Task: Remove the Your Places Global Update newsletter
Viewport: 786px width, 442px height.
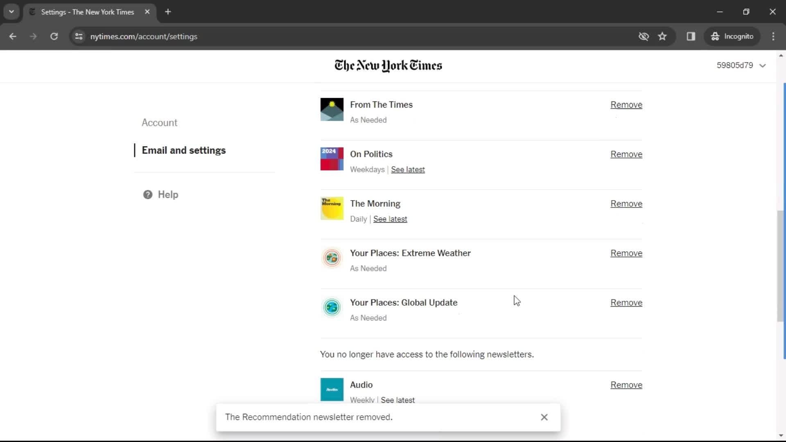Action: (626, 302)
